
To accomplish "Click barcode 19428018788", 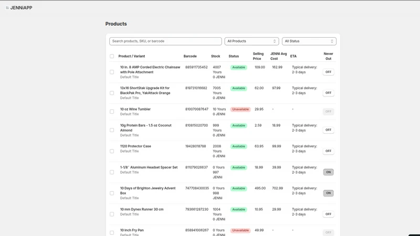I will point(195,146).
